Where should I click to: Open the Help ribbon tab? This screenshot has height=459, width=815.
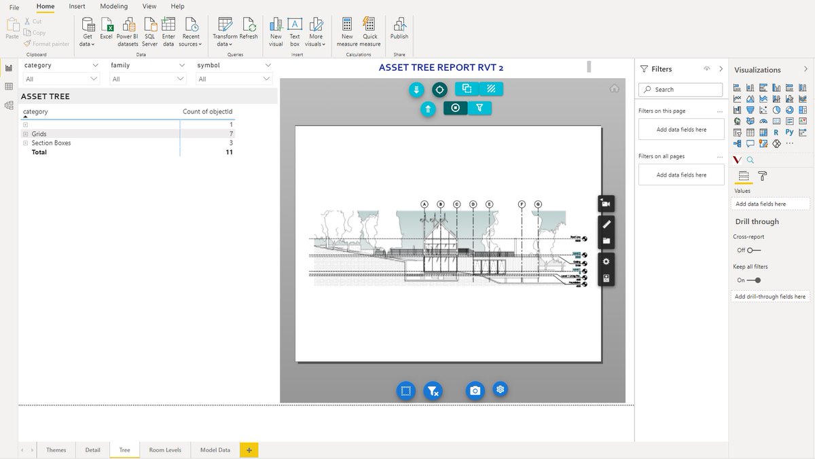click(x=177, y=6)
